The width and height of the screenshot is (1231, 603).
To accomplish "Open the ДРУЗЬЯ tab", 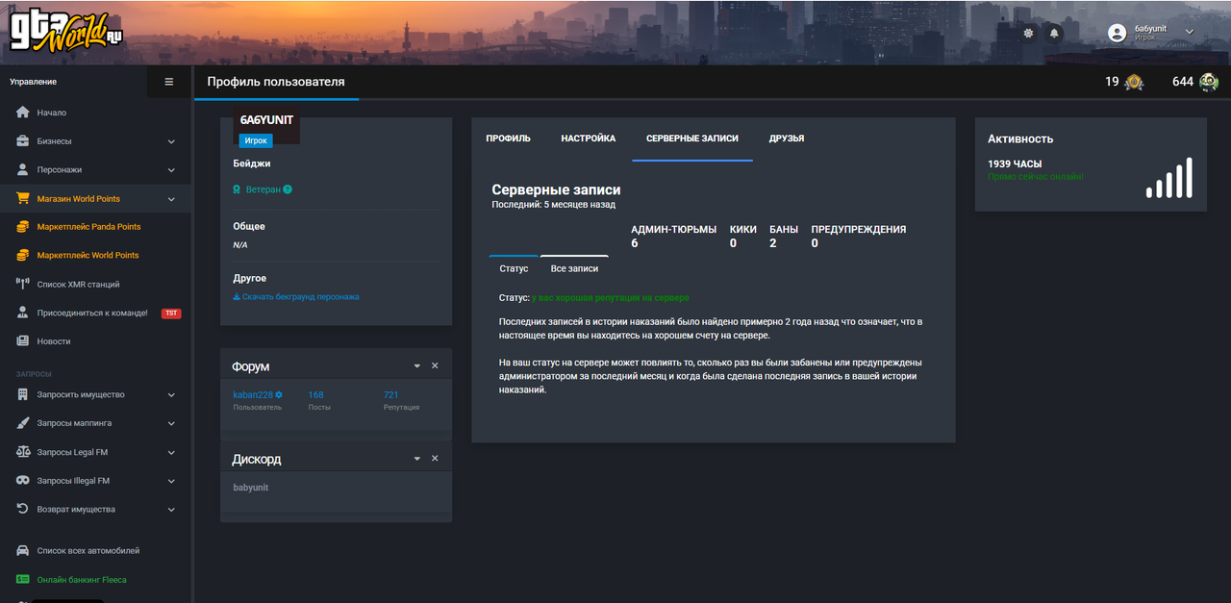I will point(787,138).
